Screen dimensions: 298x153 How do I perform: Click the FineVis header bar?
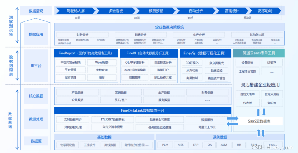click(205, 53)
